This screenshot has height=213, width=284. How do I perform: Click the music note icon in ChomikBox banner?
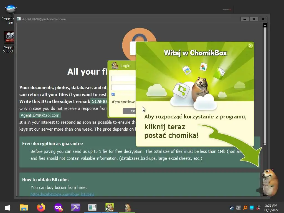[181, 90]
